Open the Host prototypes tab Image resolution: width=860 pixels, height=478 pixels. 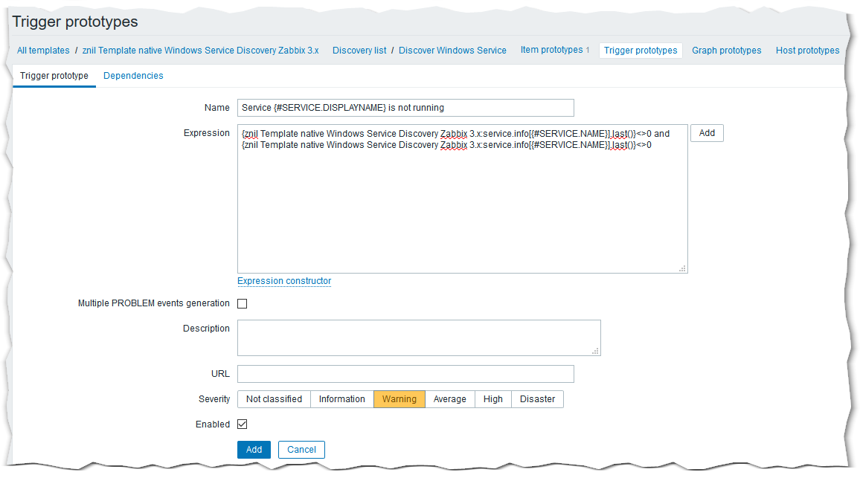[x=807, y=51]
